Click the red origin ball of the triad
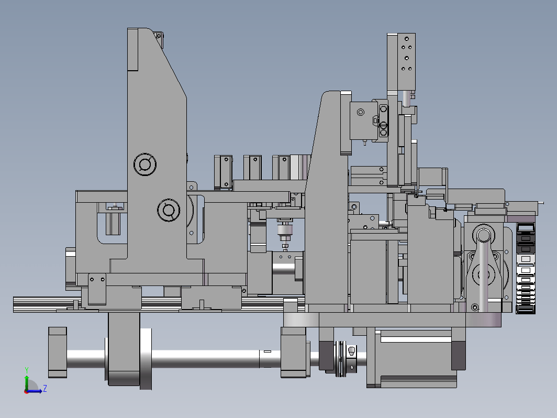This screenshot has width=557, height=418. [26, 391]
